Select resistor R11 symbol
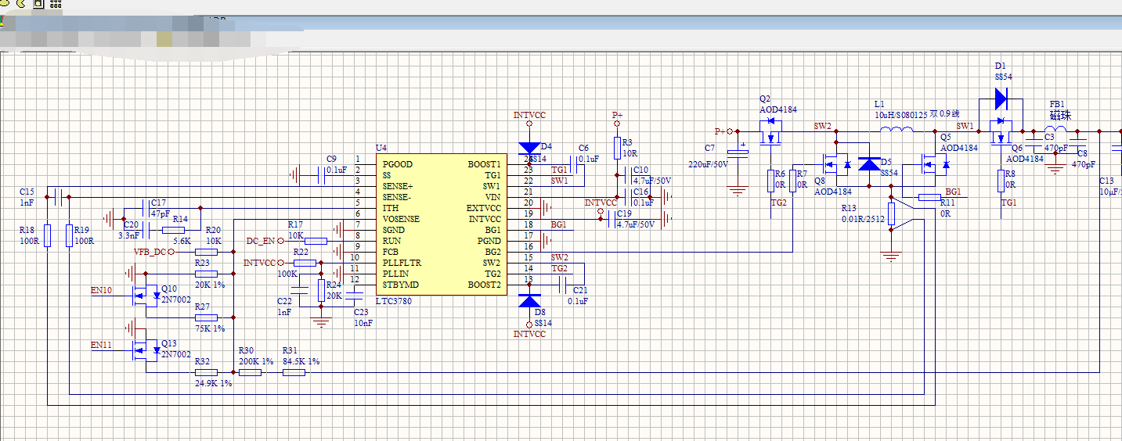Screen dimensions: 1122x441 click(930, 198)
